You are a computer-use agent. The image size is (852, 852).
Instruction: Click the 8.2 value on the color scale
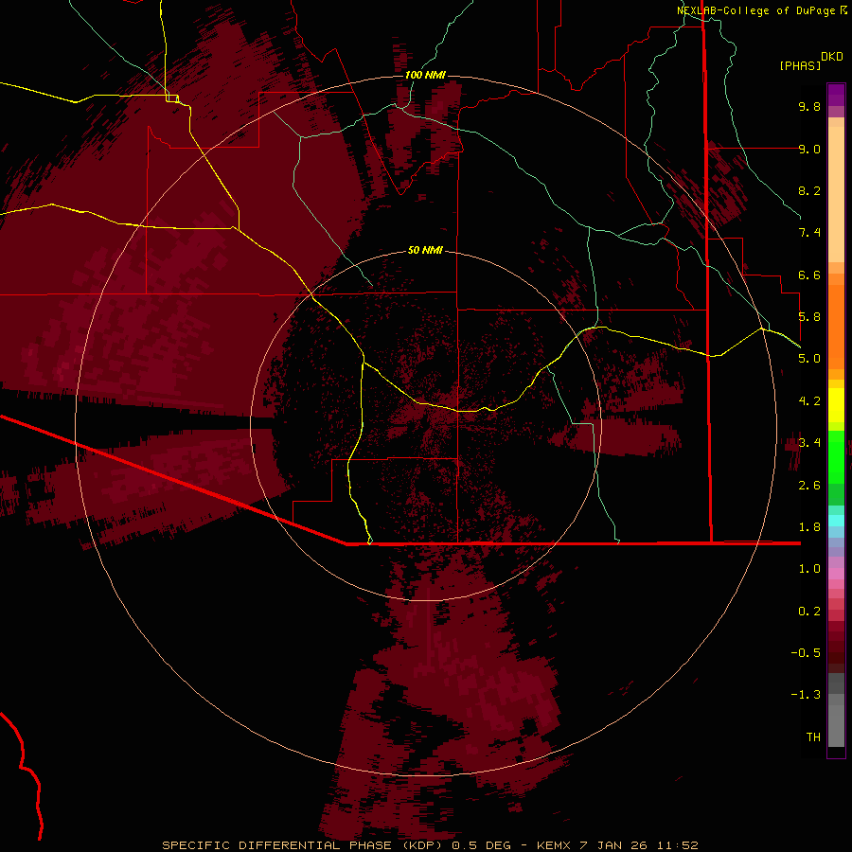click(x=809, y=190)
